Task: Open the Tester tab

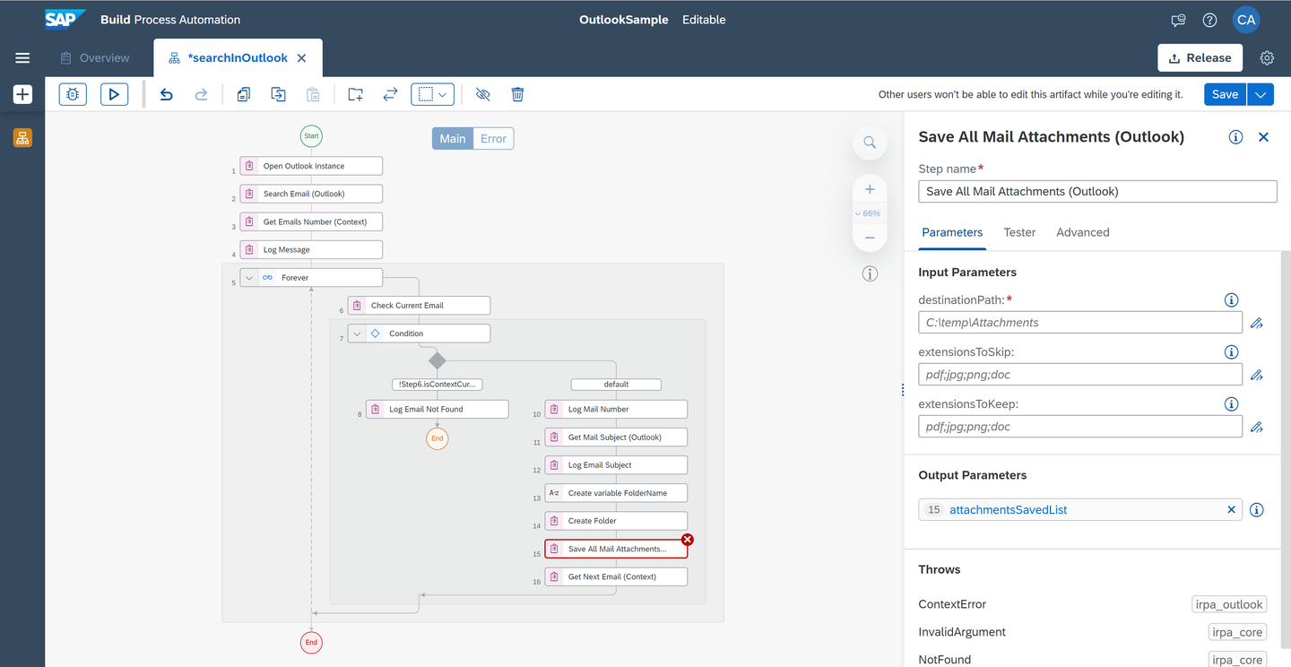Action: point(1019,232)
